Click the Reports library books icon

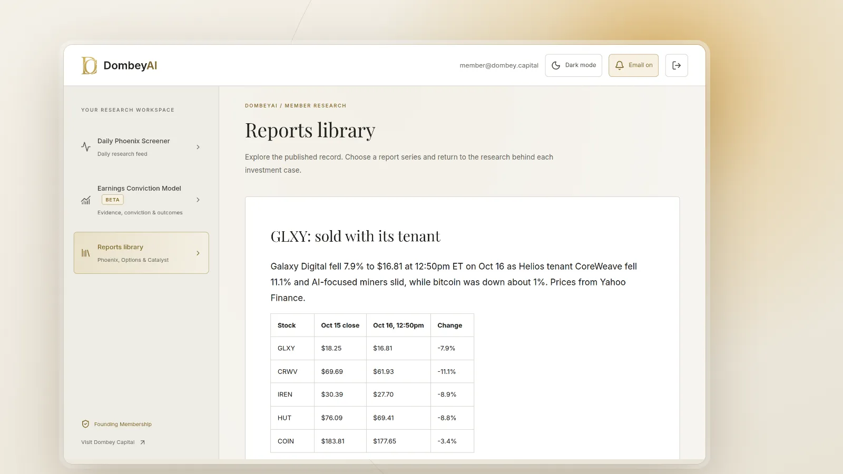pyautogui.click(x=86, y=253)
